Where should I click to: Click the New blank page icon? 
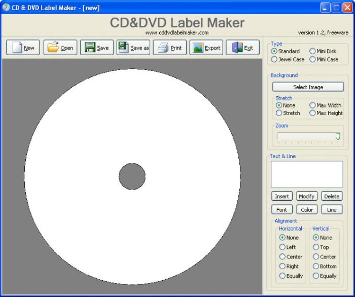[17, 48]
